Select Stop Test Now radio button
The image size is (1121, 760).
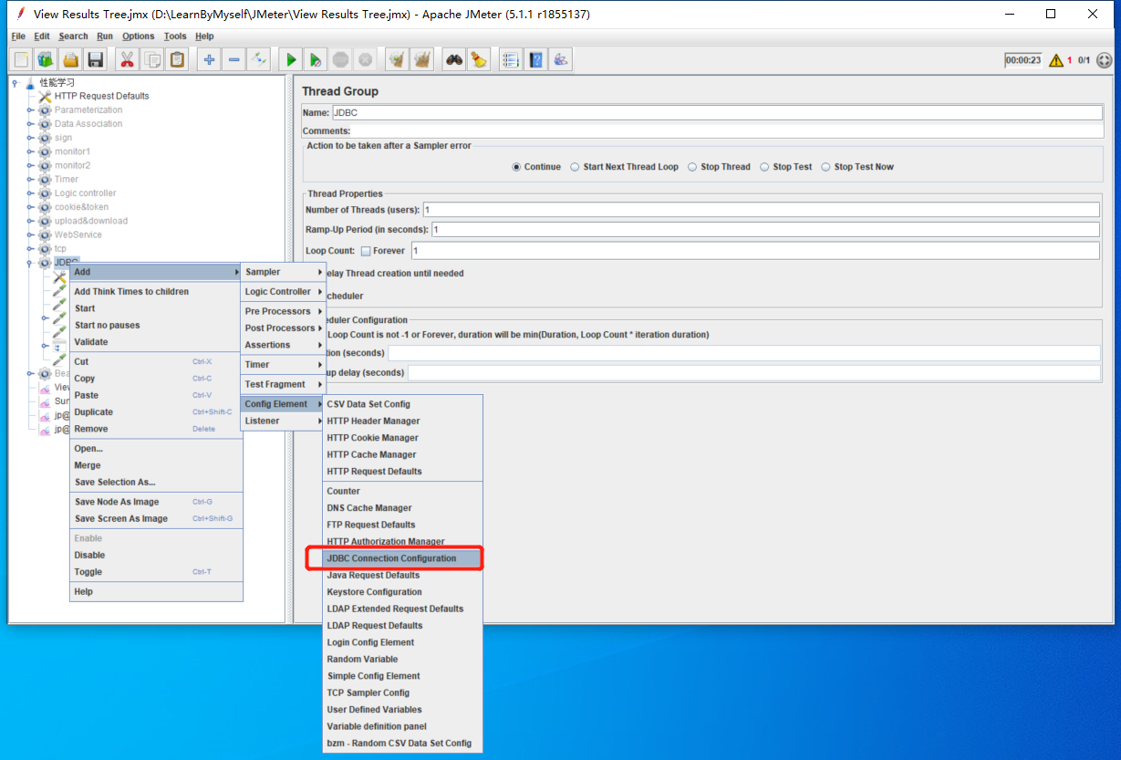(x=825, y=167)
